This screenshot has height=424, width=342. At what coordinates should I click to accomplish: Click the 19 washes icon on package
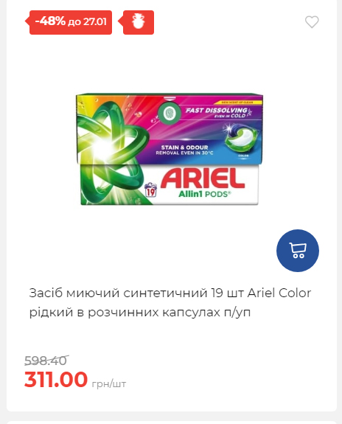150,190
